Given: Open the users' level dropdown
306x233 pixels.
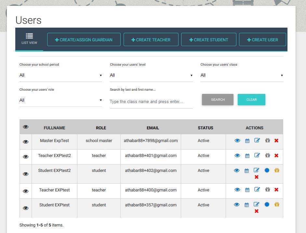Looking at the screenshot, I should [151, 75].
